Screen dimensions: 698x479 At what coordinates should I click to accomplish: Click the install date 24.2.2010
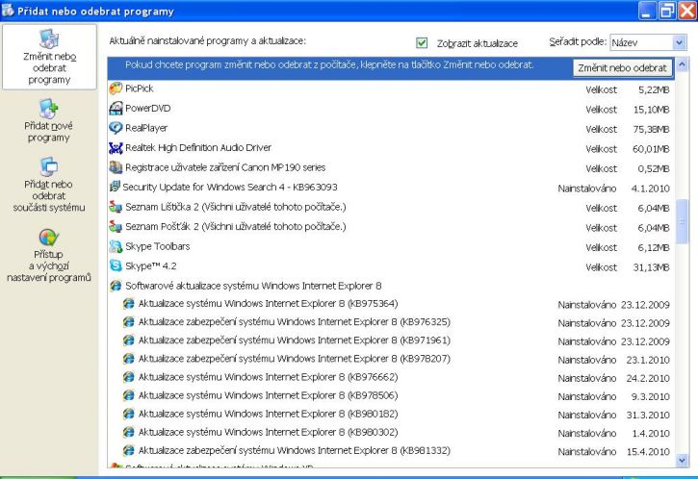648,378
